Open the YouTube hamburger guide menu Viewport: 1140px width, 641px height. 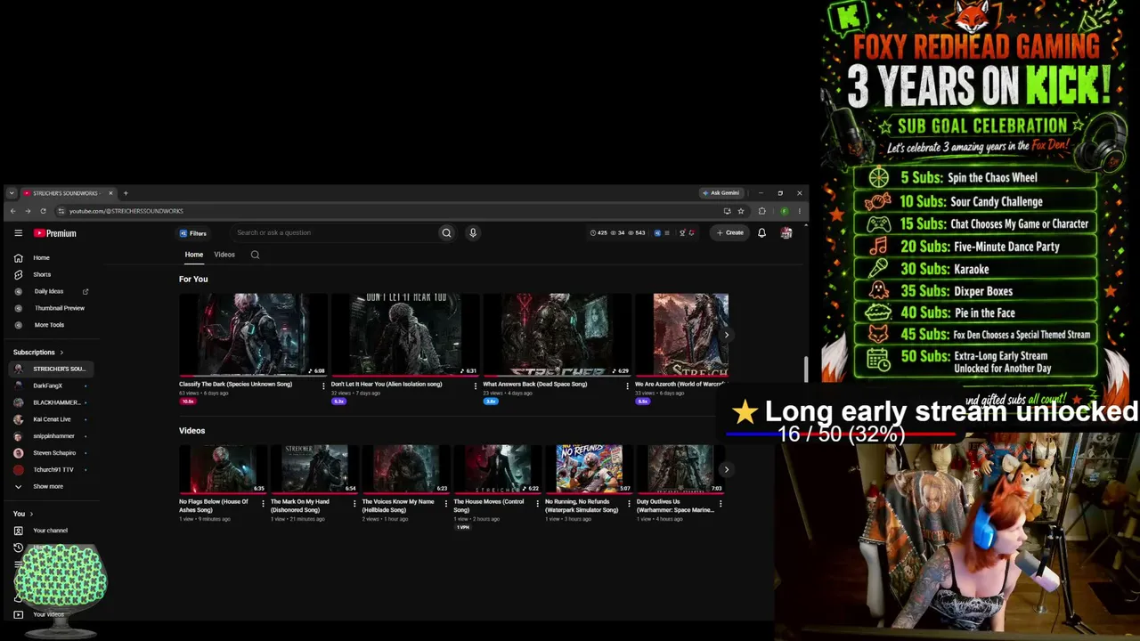coord(18,233)
